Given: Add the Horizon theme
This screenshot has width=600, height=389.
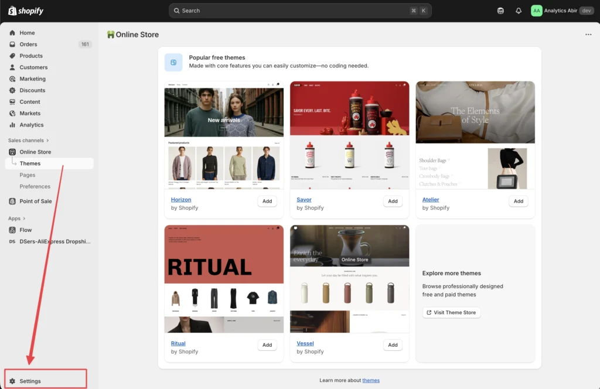Looking at the screenshot, I should [267, 201].
